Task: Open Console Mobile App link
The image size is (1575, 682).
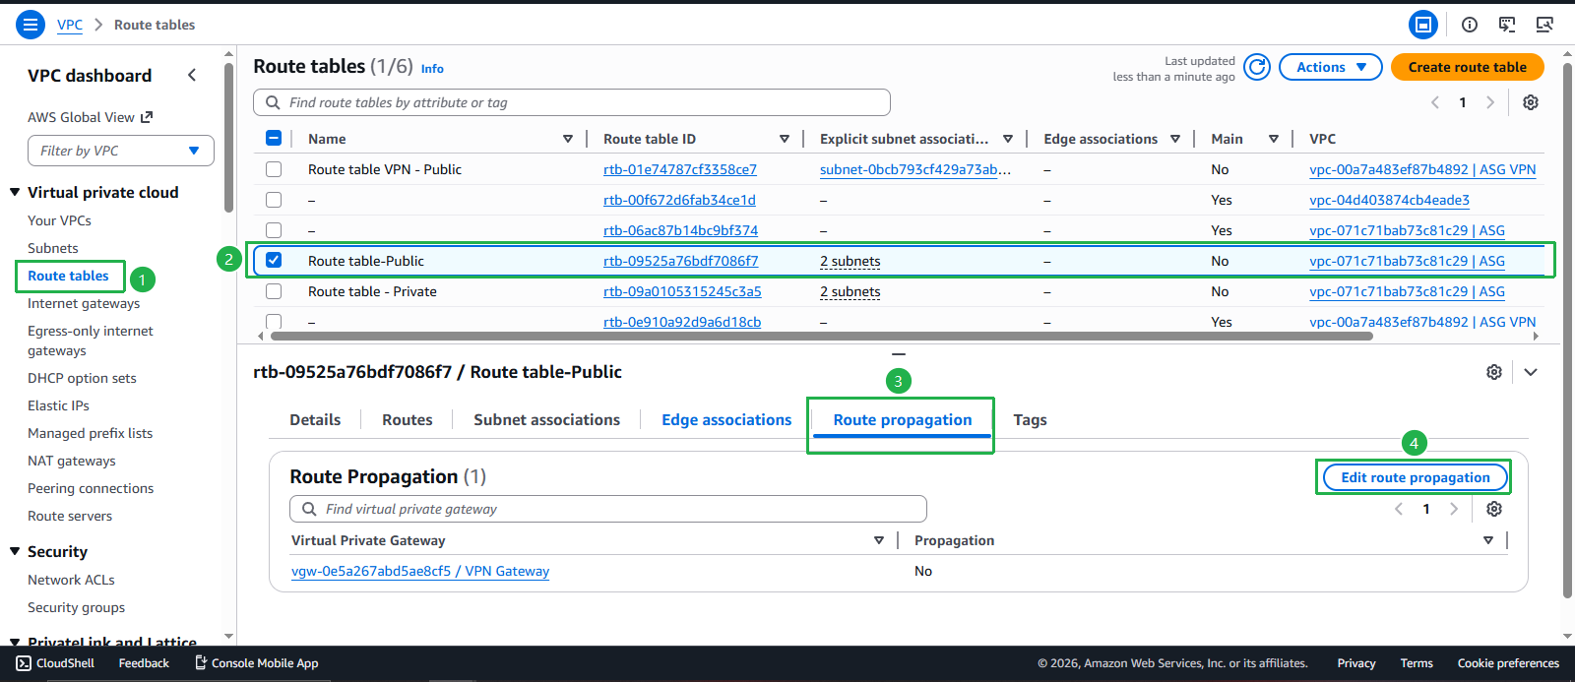Action: coord(256,663)
